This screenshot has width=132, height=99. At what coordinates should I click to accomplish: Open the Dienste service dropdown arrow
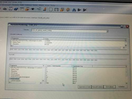coord(107,31)
